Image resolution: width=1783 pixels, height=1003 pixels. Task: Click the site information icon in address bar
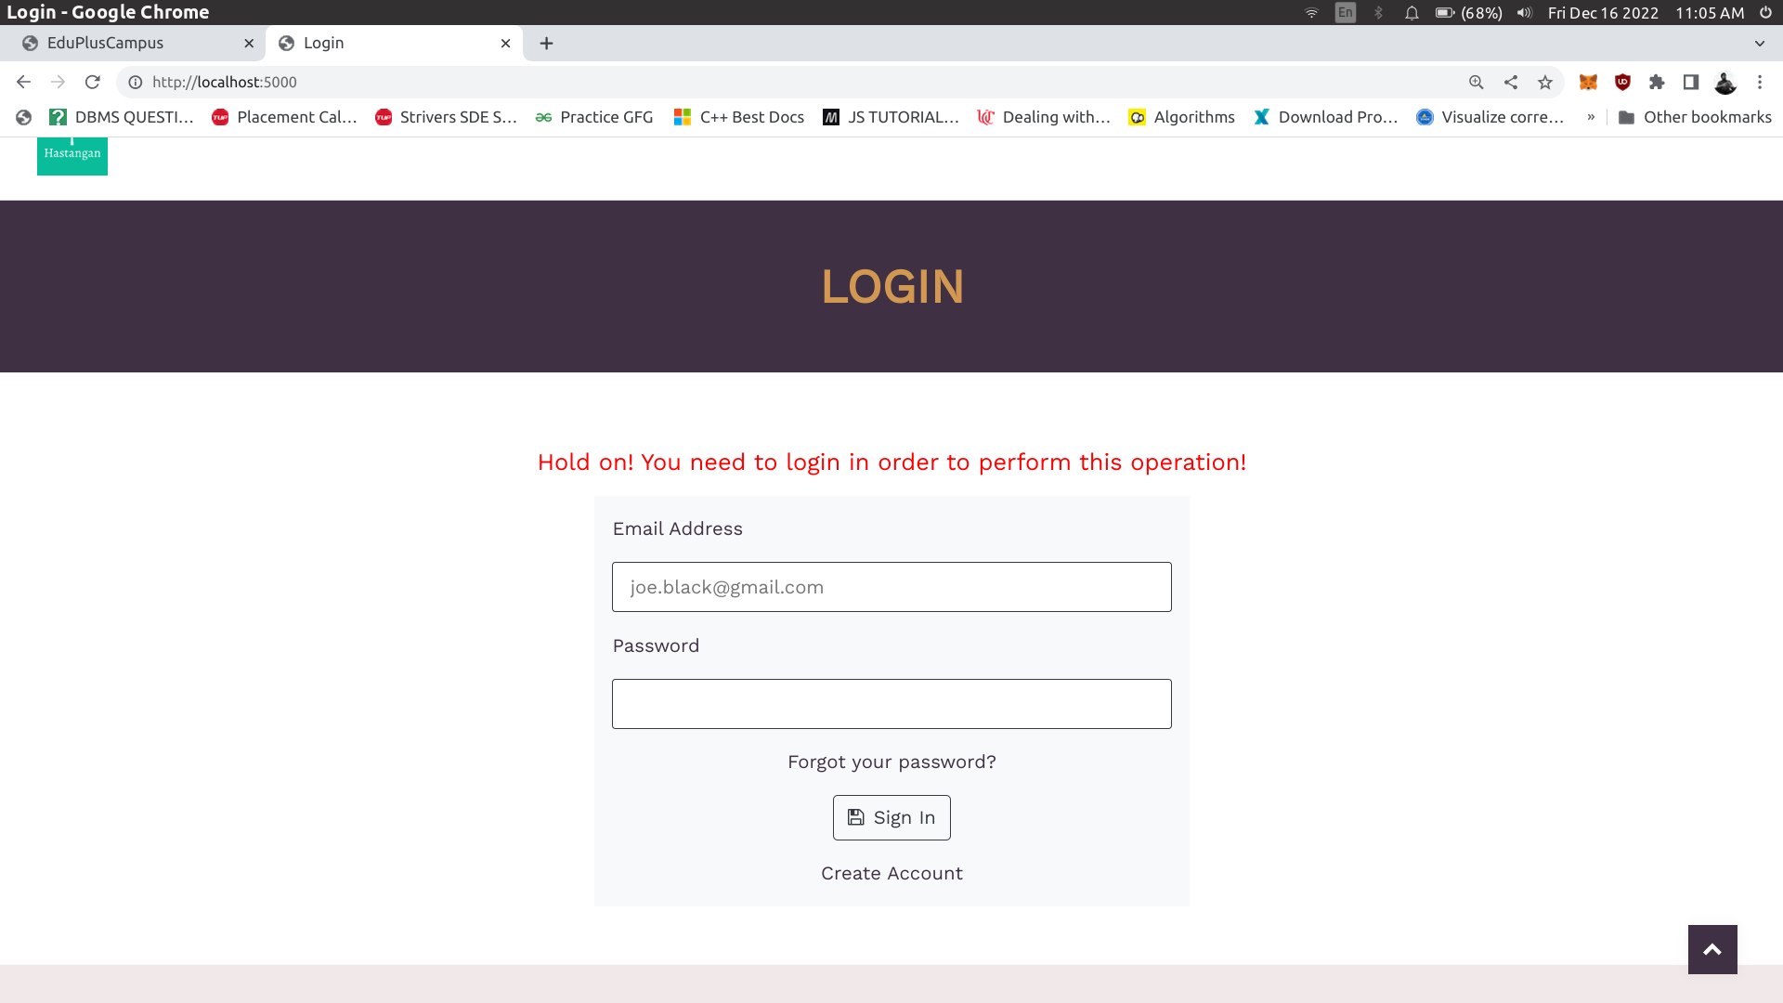click(x=135, y=82)
